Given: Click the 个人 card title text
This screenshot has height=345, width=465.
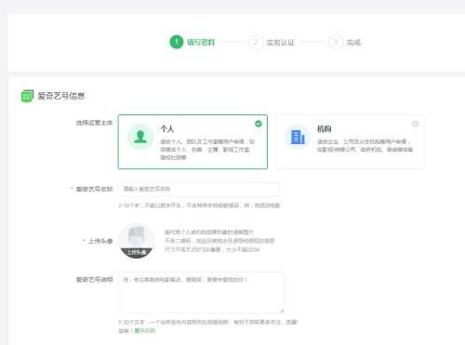Looking at the screenshot, I should [x=167, y=128].
